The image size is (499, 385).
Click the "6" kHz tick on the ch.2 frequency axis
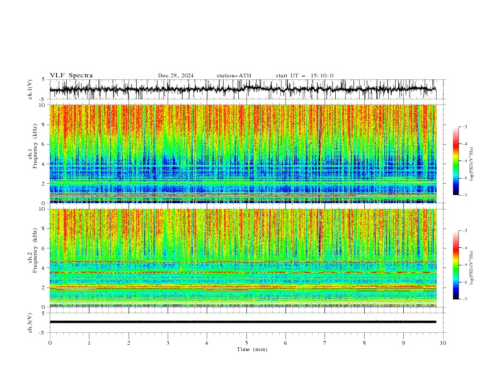tap(43, 248)
